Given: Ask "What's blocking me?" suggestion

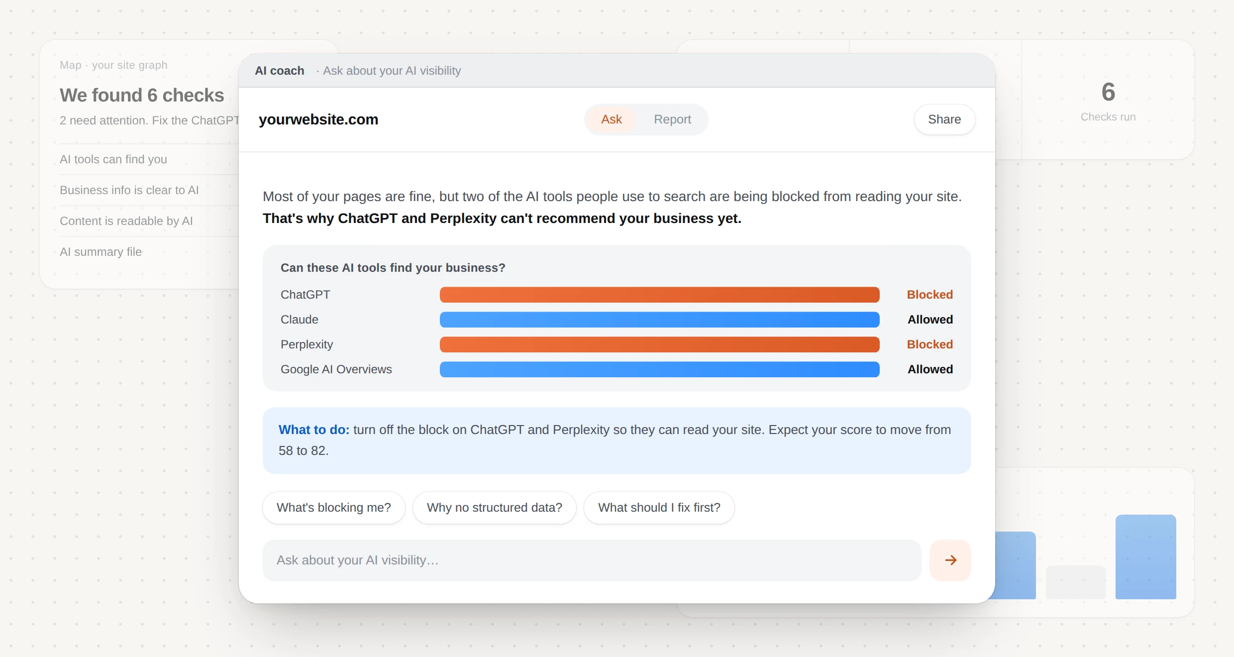Looking at the screenshot, I should click(x=334, y=508).
